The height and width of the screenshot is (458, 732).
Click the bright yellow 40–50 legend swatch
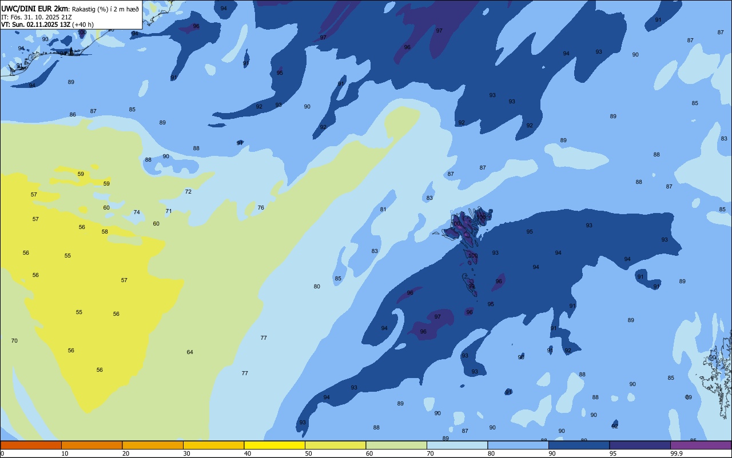(274, 445)
